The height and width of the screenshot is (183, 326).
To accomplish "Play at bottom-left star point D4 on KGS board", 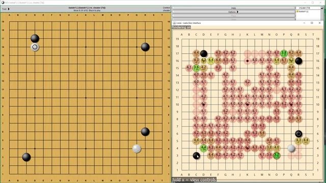I will [x=35, y=149].
